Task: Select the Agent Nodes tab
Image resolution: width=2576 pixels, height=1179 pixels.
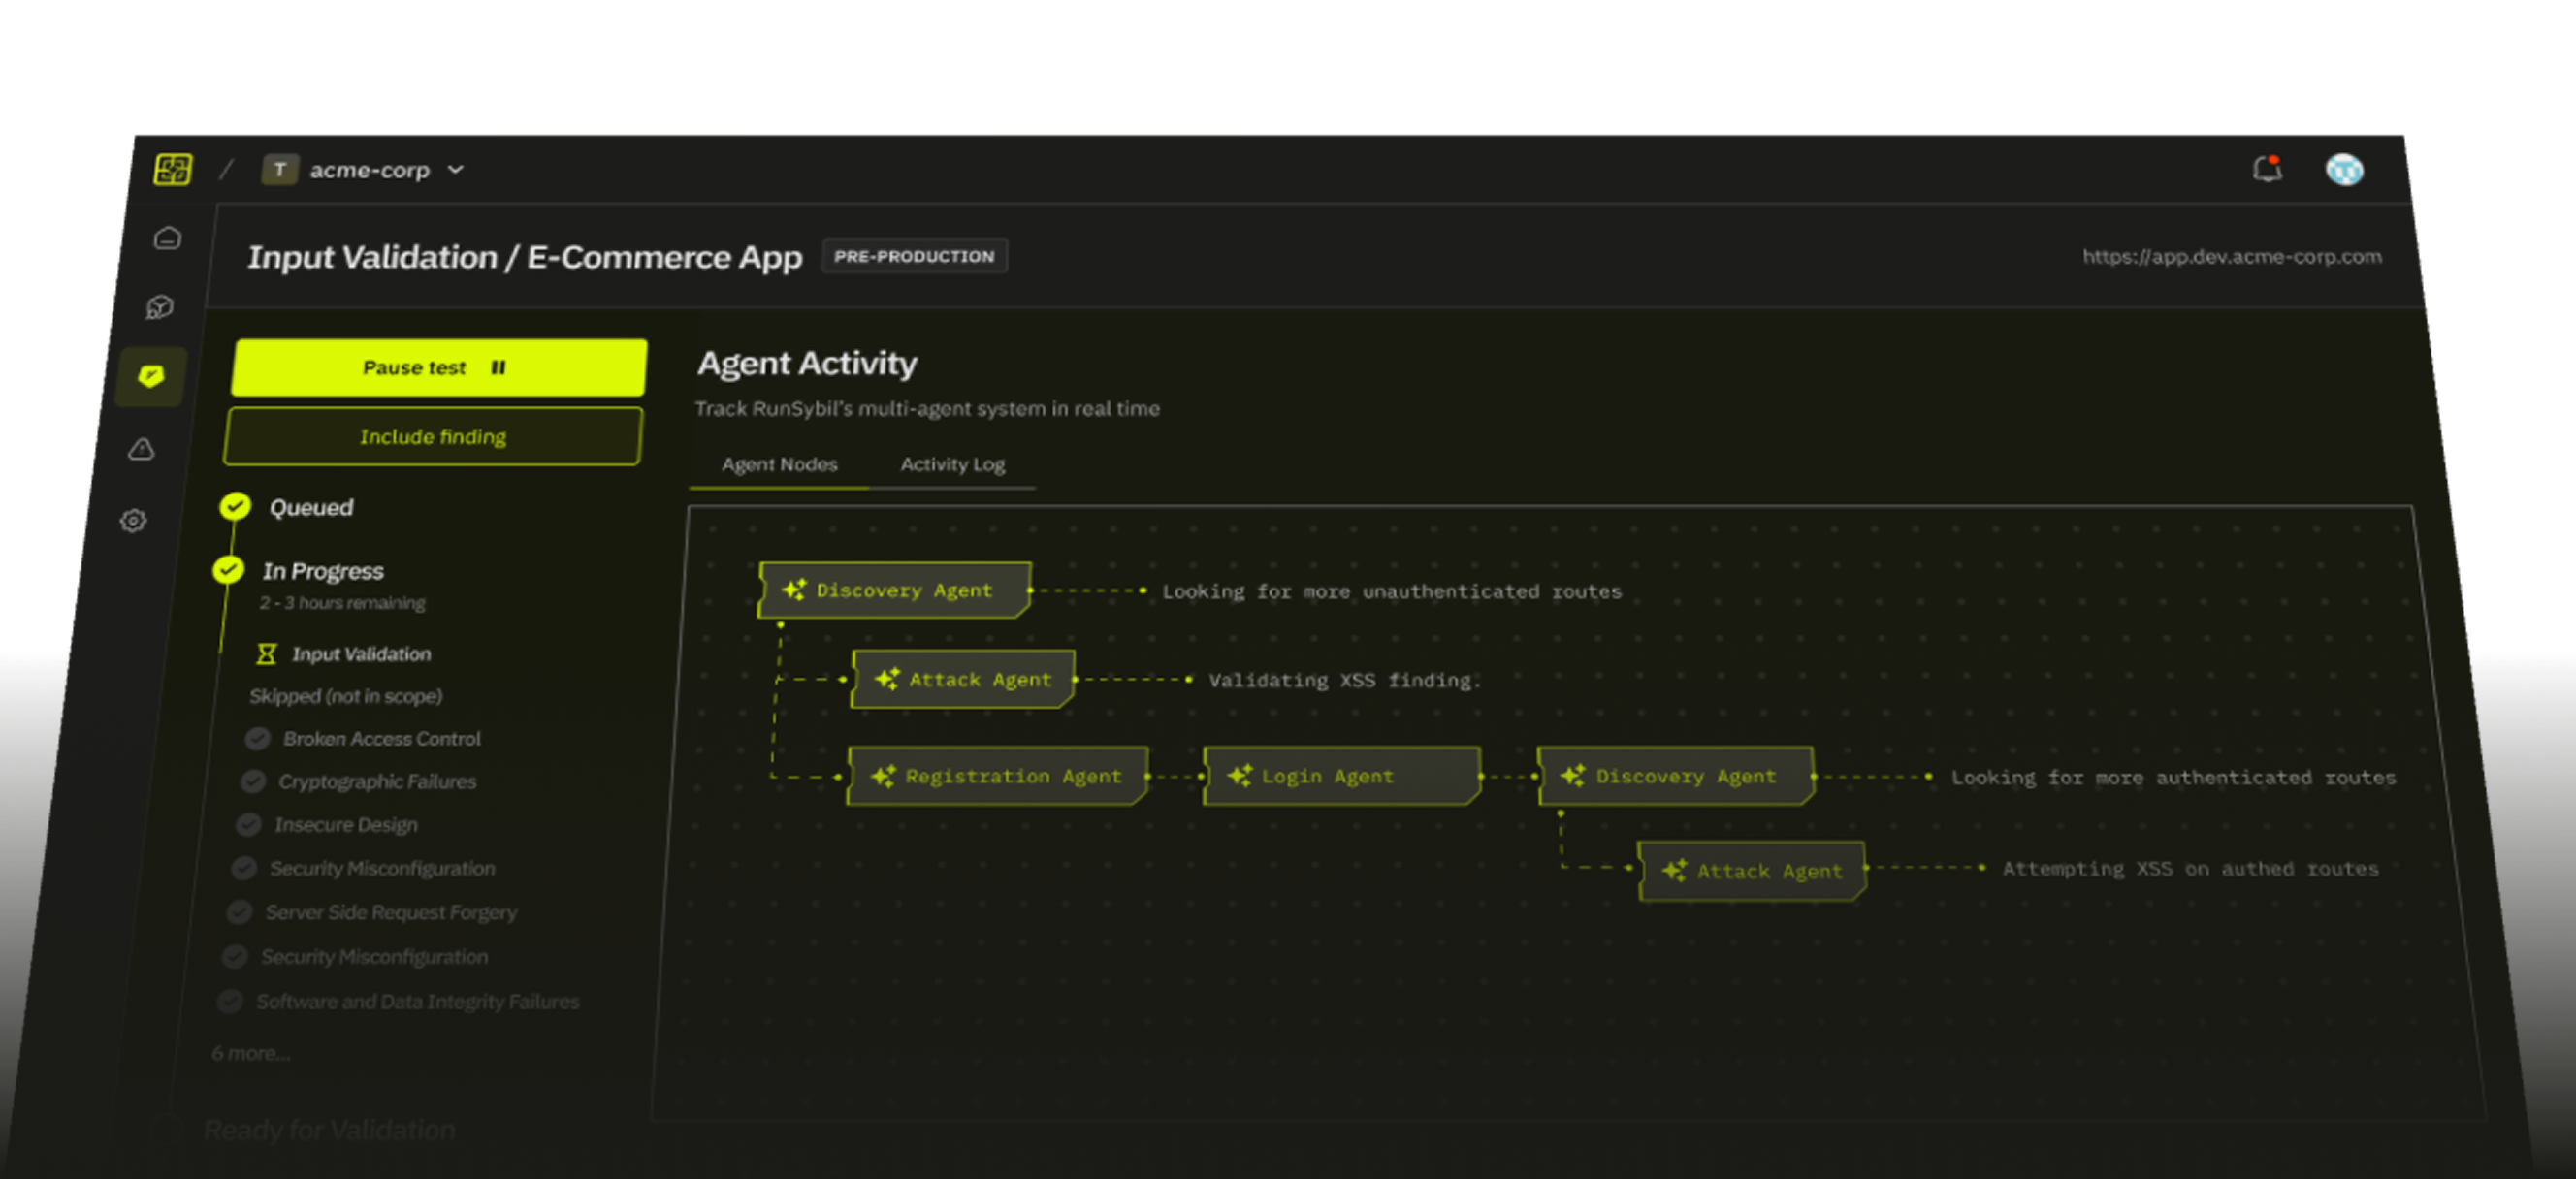Action: tap(779, 464)
